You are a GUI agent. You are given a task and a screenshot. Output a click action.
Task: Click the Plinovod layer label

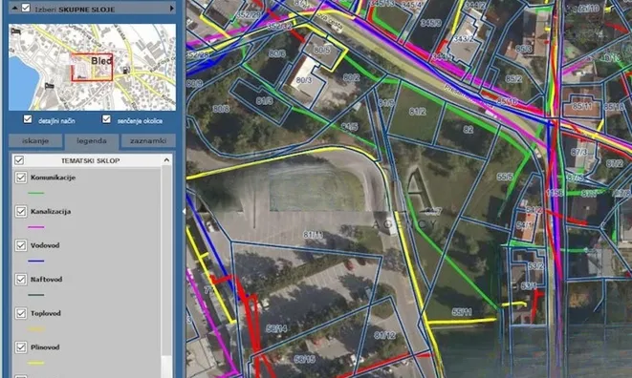pos(45,347)
